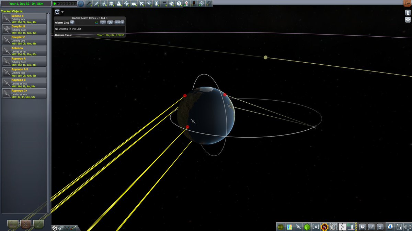Click the Landers filter icon on the top toolbar
This screenshot has width=412, height=231.
113,4
